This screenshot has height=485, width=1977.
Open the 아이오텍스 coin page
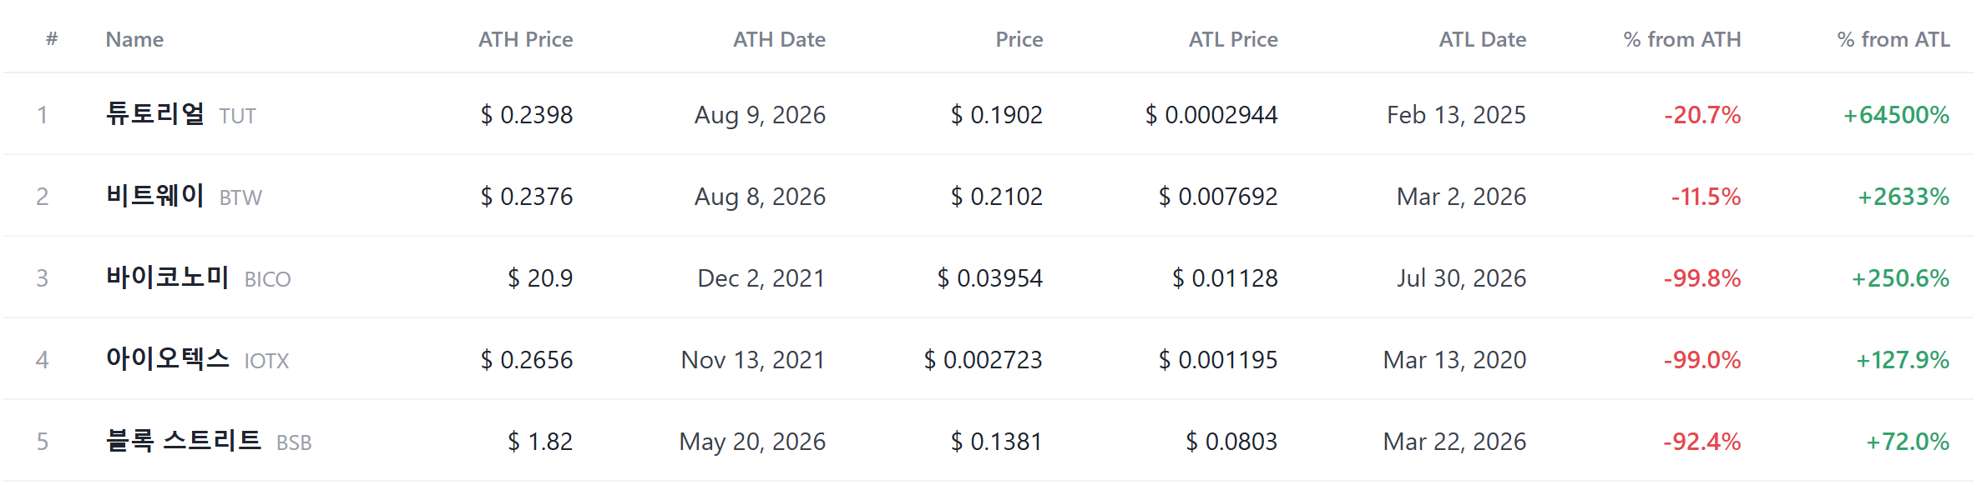tap(168, 358)
